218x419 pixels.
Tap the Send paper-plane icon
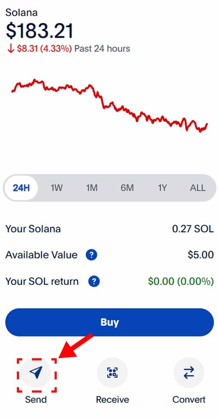pos(36,372)
